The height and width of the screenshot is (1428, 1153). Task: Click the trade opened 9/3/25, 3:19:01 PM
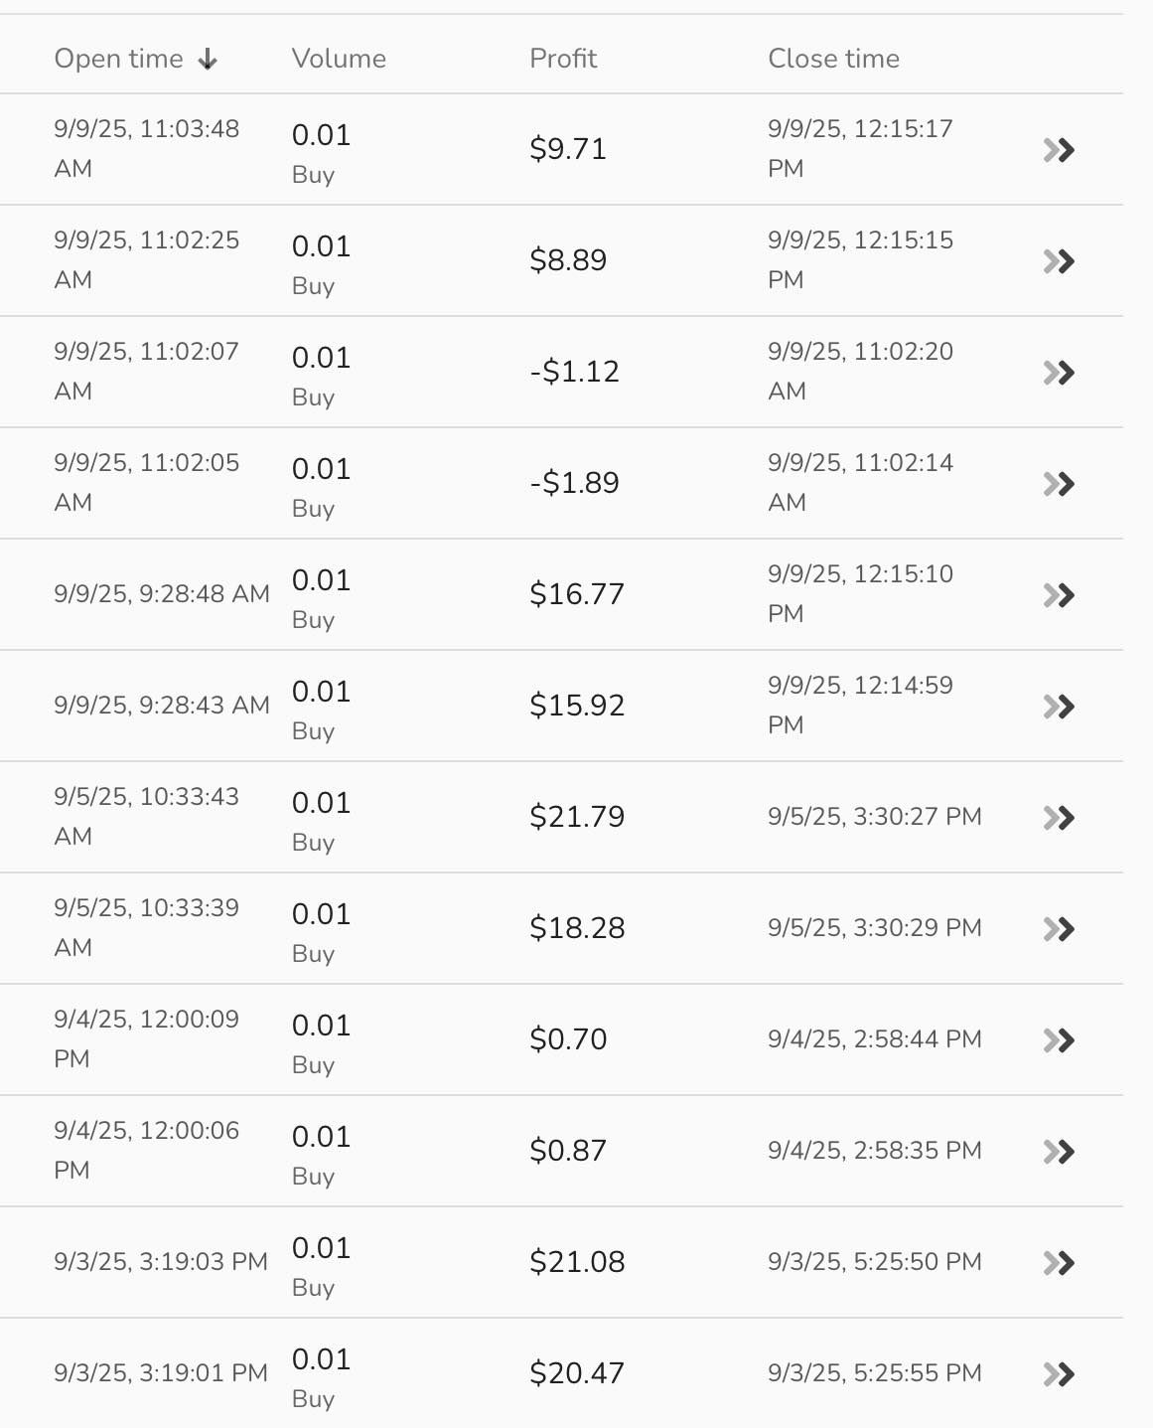coord(161,1373)
